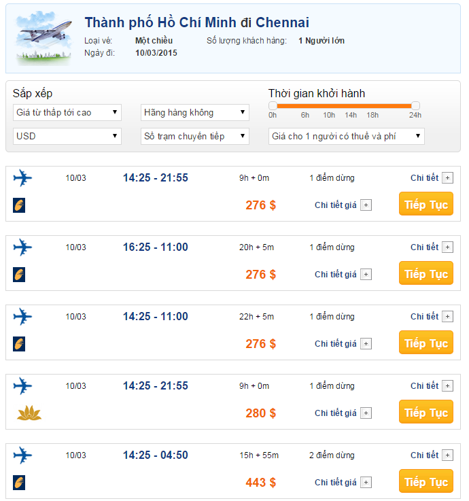Open the 'Hãng hàng không' airline dropdown
This screenshot has width=469, height=501.
coord(195,112)
